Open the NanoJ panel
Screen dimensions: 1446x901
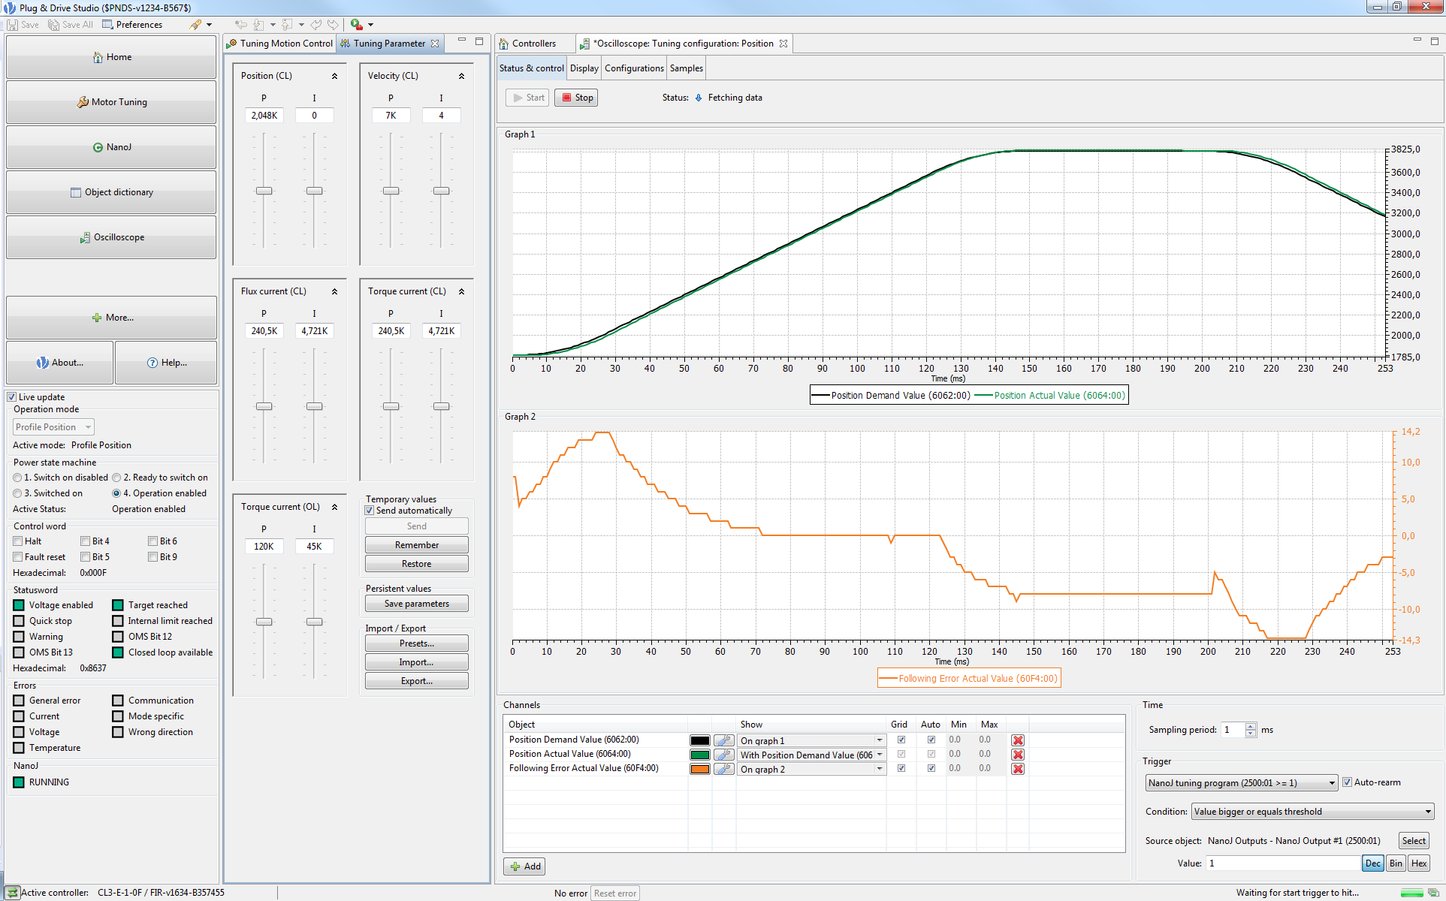[115, 146]
